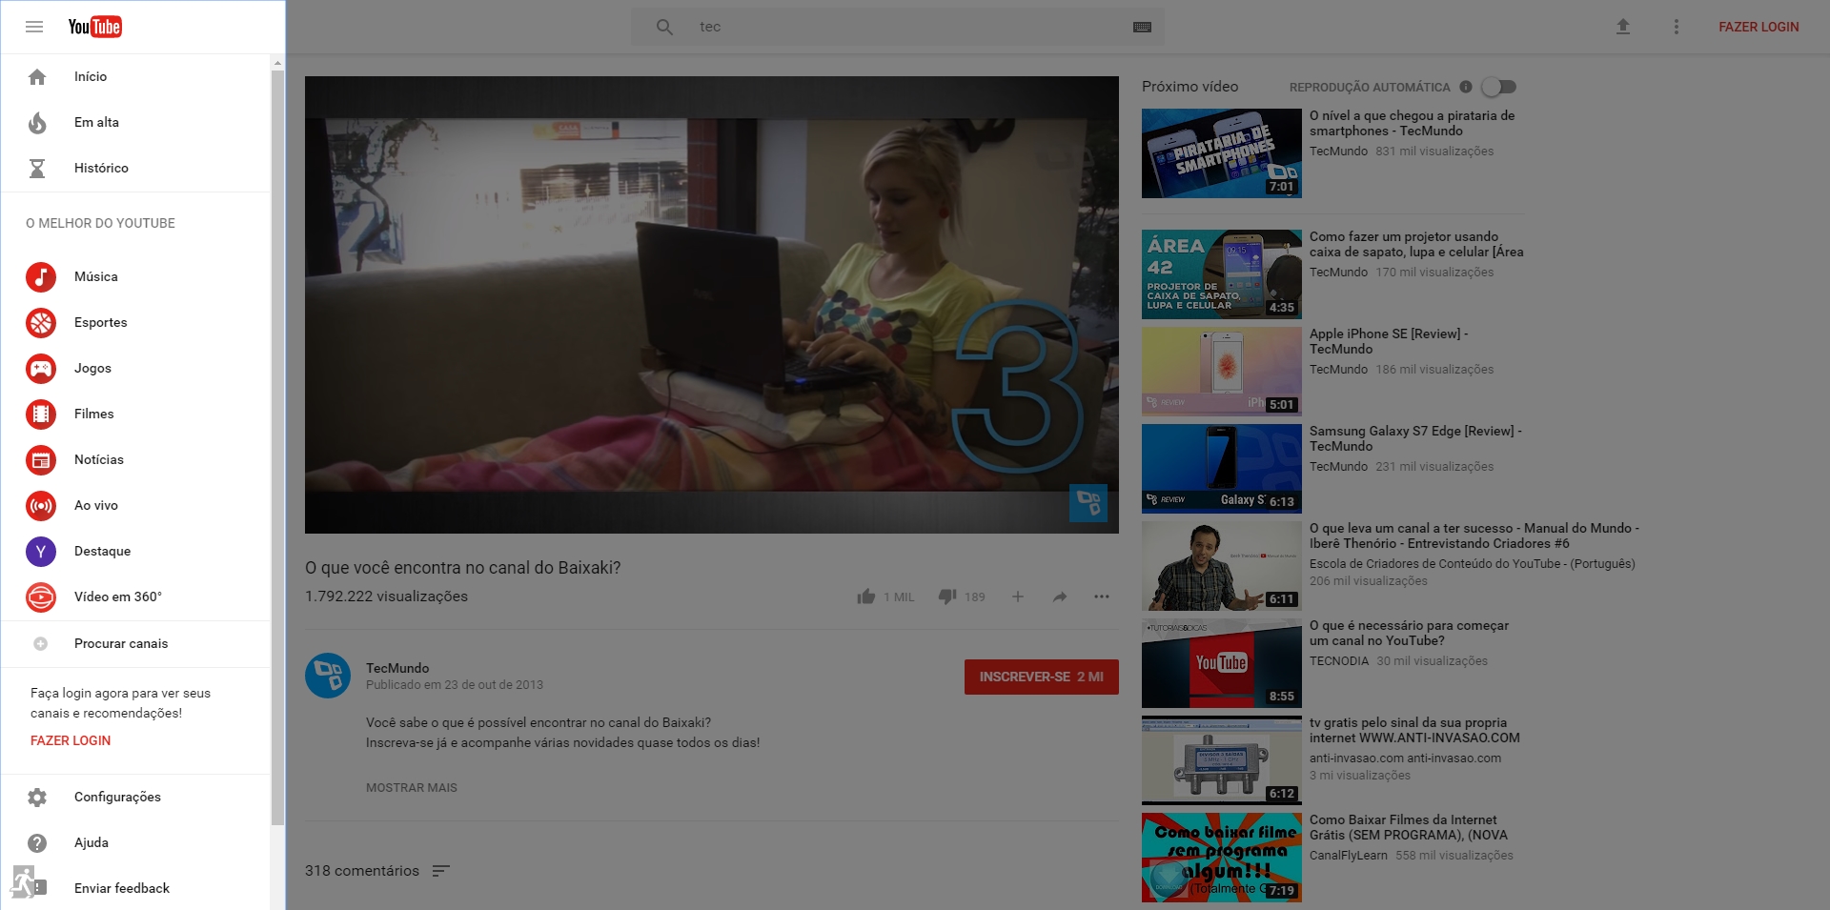Open the comments sort dropdown icon
1830x910 pixels.
coord(440,871)
